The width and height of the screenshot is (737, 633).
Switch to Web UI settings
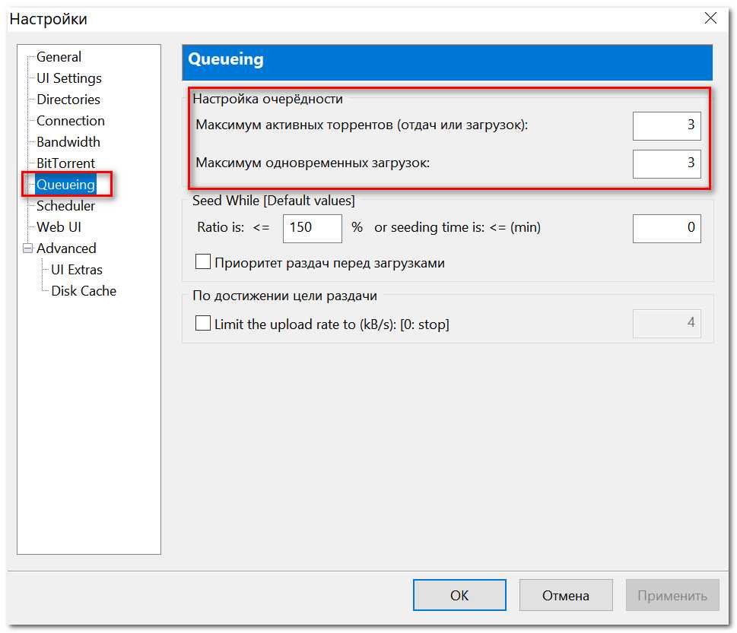59,227
